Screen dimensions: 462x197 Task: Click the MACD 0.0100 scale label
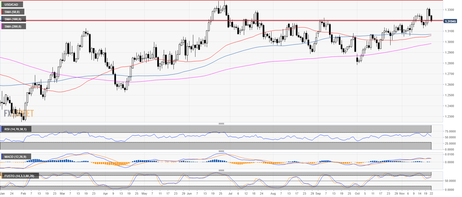(450, 154)
